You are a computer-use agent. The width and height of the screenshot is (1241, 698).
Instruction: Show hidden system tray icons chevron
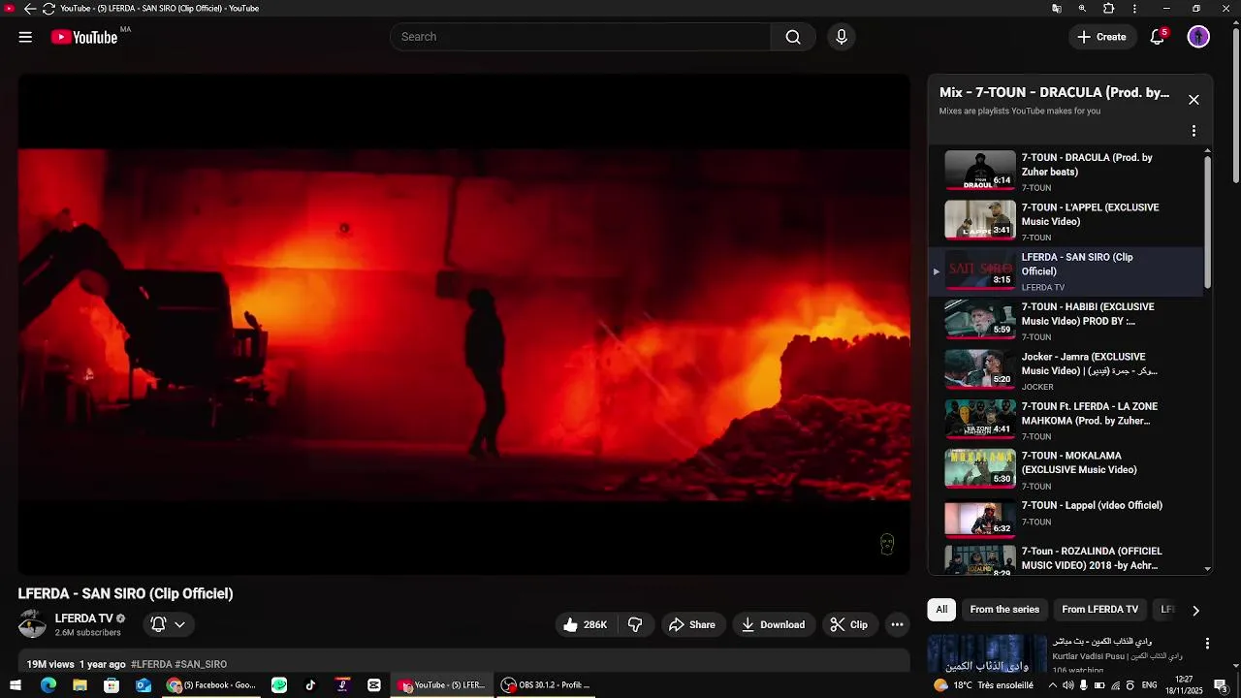1053,685
